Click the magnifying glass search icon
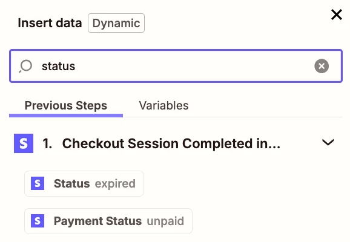 click(25, 66)
